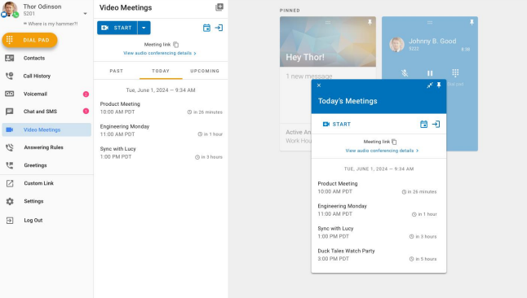Open Custom Link in the sidebar
This screenshot has width=527, height=298.
46,183
